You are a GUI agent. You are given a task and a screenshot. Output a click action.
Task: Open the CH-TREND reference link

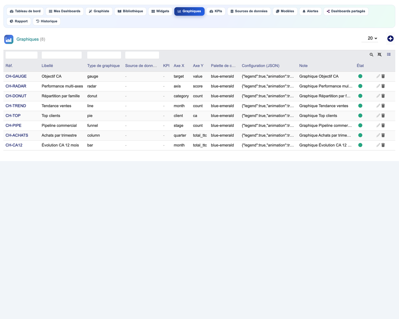click(16, 106)
